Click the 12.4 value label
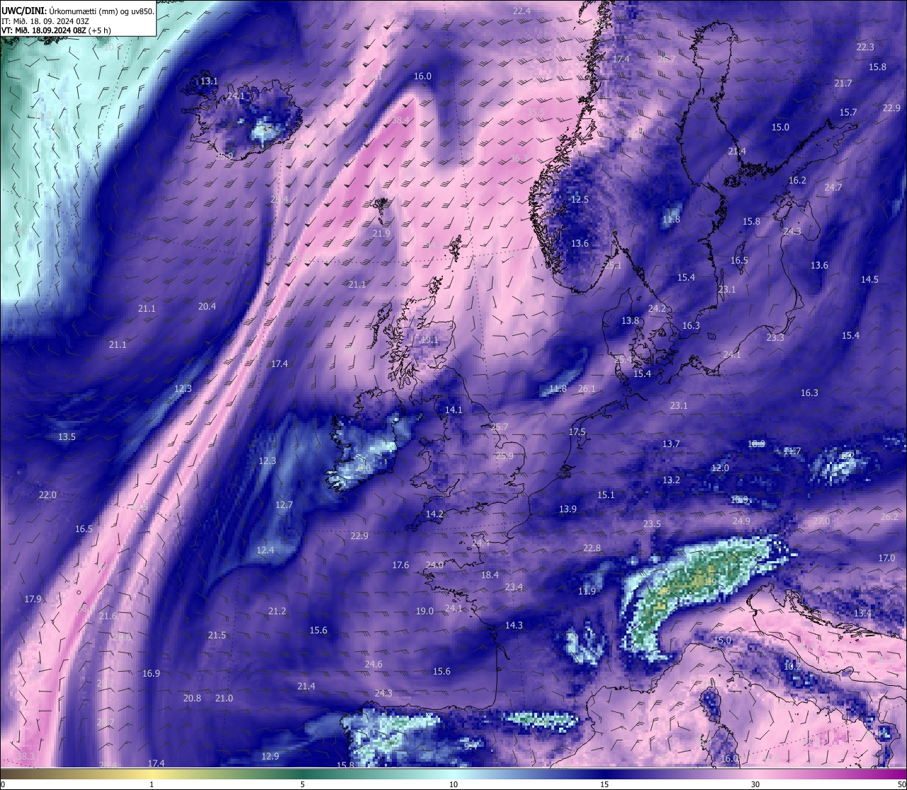Image resolution: width=907 pixels, height=790 pixels. click(265, 551)
